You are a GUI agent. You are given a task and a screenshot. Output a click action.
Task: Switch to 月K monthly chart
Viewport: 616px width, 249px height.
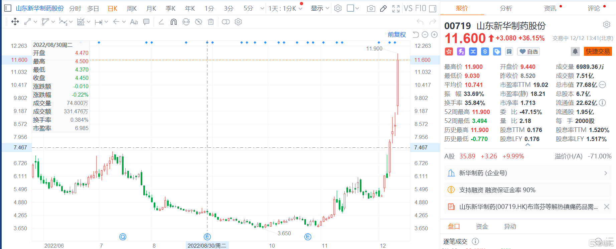coord(151,8)
